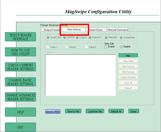Click Load from File button
The width and height of the screenshot is (161, 132).
coord(95,111)
